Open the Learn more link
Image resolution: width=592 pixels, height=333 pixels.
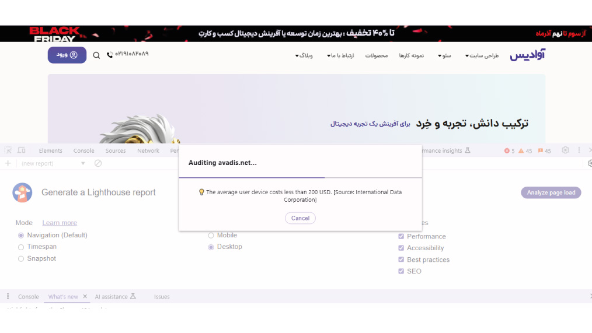click(x=60, y=223)
